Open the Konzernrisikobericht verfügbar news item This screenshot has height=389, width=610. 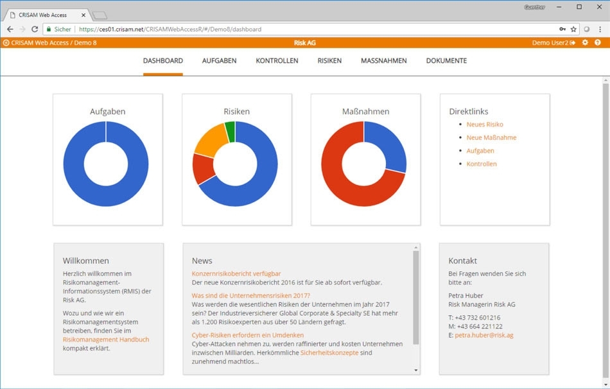point(238,272)
